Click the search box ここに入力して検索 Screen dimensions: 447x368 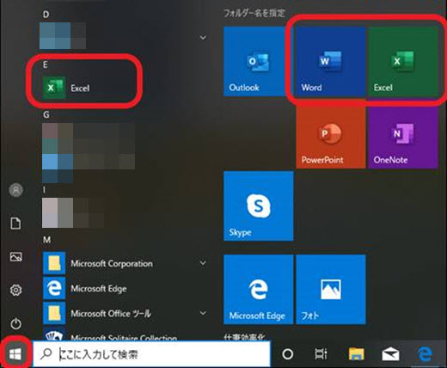[x=151, y=354]
